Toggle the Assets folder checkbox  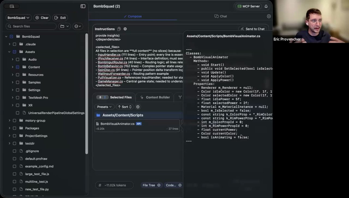pos(14,52)
